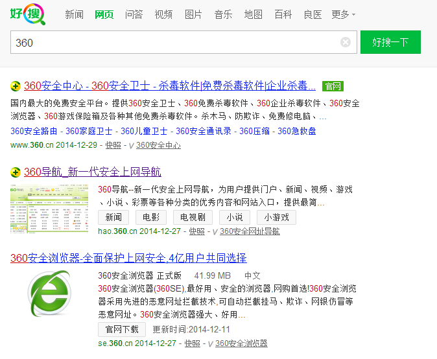The image size is (437, 359).
Task: Click the 360 icon beside 360安全中心 result
Action: click(16, 86)
